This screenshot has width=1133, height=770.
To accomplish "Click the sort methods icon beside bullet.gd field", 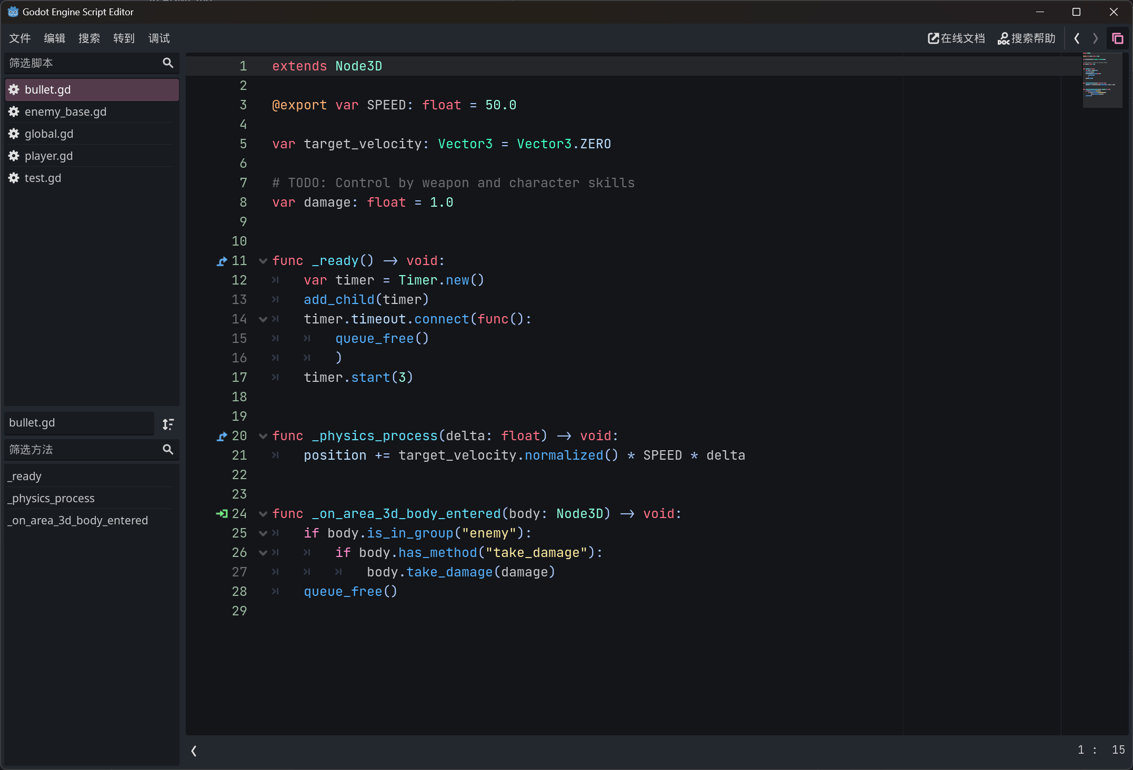I will pos(168,423).
